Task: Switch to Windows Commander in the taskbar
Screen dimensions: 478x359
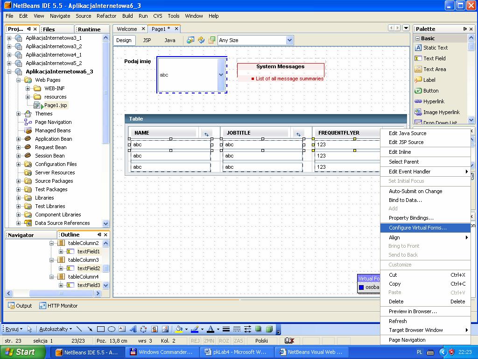Action: [x=162, y=352]
